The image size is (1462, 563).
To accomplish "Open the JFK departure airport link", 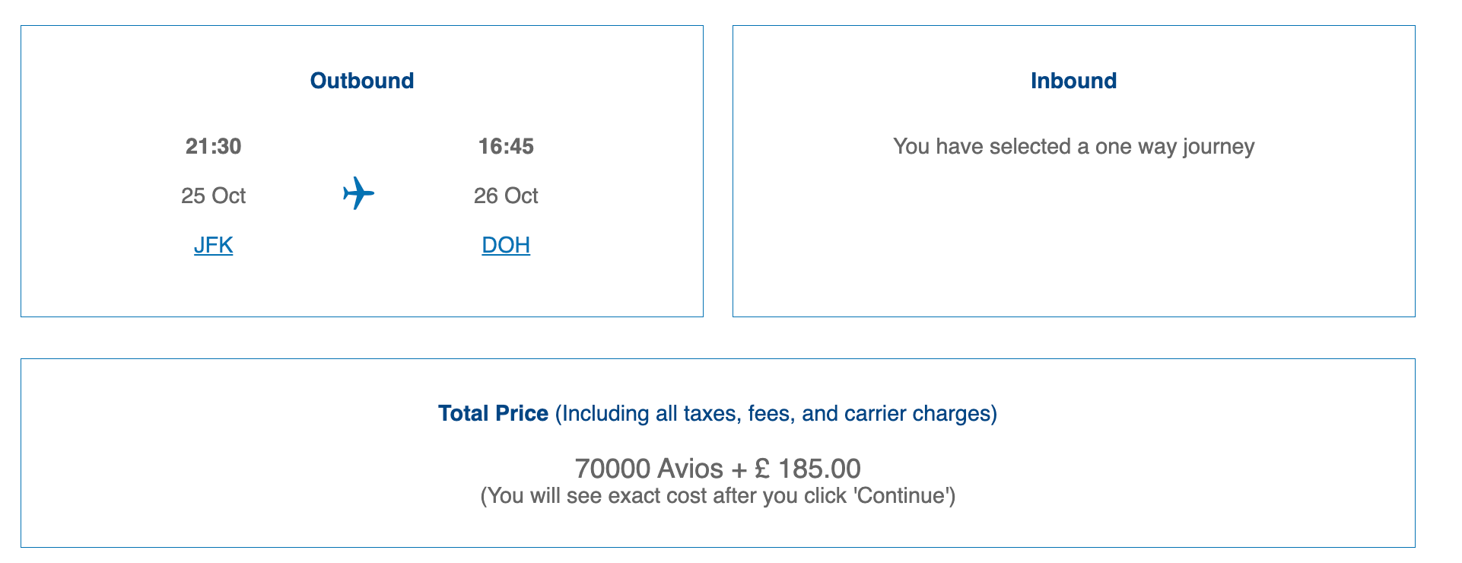I will tap(213, 245).
